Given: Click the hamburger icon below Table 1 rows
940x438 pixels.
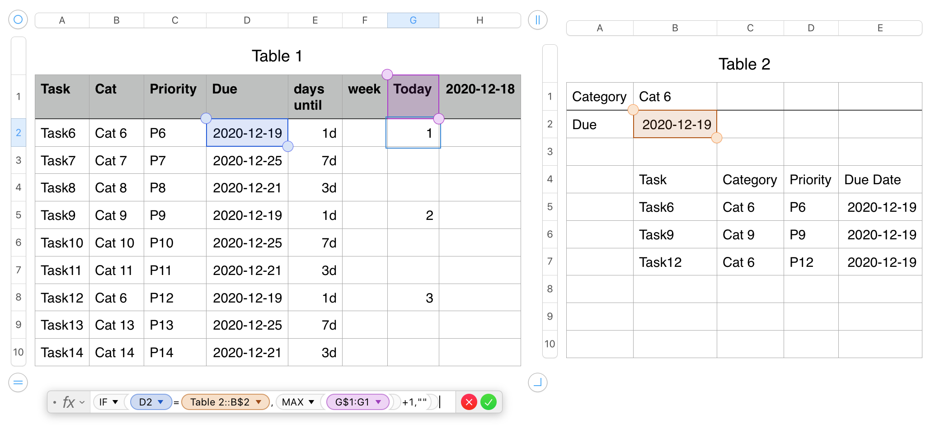Looking at the screenshot, I should 18,382.
